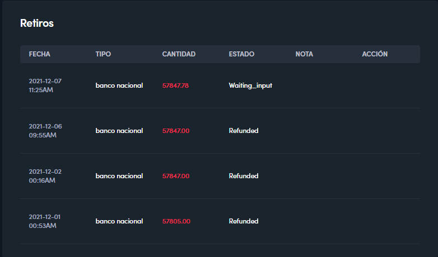
Task: Select date 2021-12-02 00:16AM
Action: [45, 176]
